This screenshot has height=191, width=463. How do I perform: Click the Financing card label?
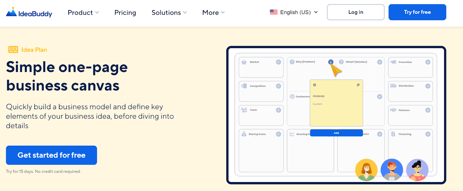(x=405, y=134)
